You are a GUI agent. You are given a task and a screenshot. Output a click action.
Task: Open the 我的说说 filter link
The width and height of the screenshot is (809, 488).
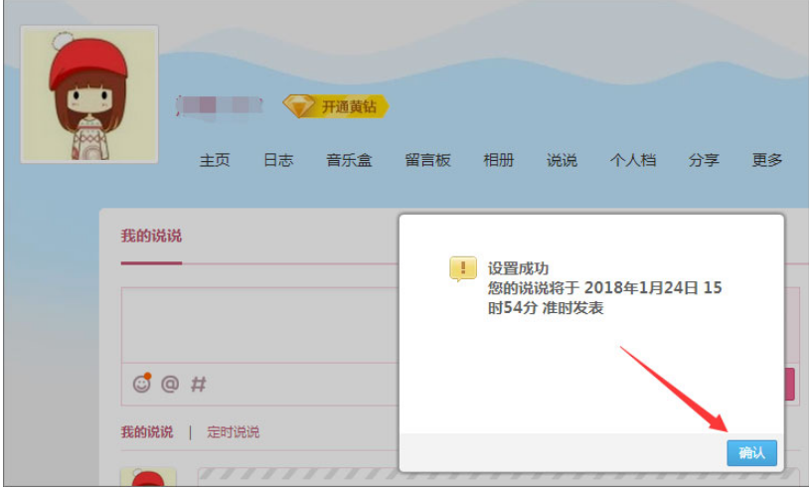[x=146, y=431]
